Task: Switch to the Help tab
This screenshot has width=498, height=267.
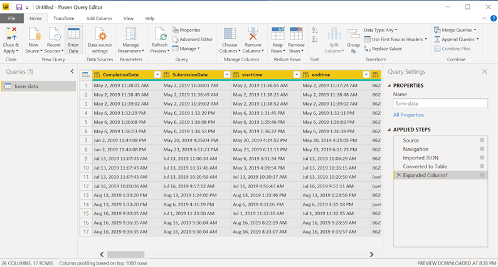Action: click(150, 18)
